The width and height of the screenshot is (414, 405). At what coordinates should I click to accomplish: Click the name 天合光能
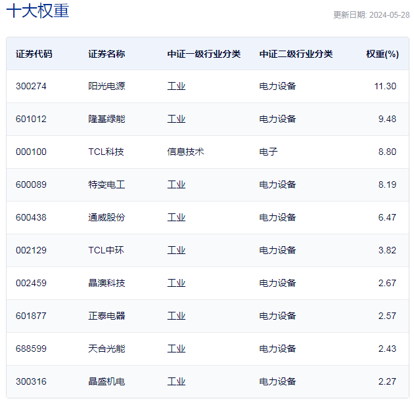pyautogui.click(x=106, y=349)
